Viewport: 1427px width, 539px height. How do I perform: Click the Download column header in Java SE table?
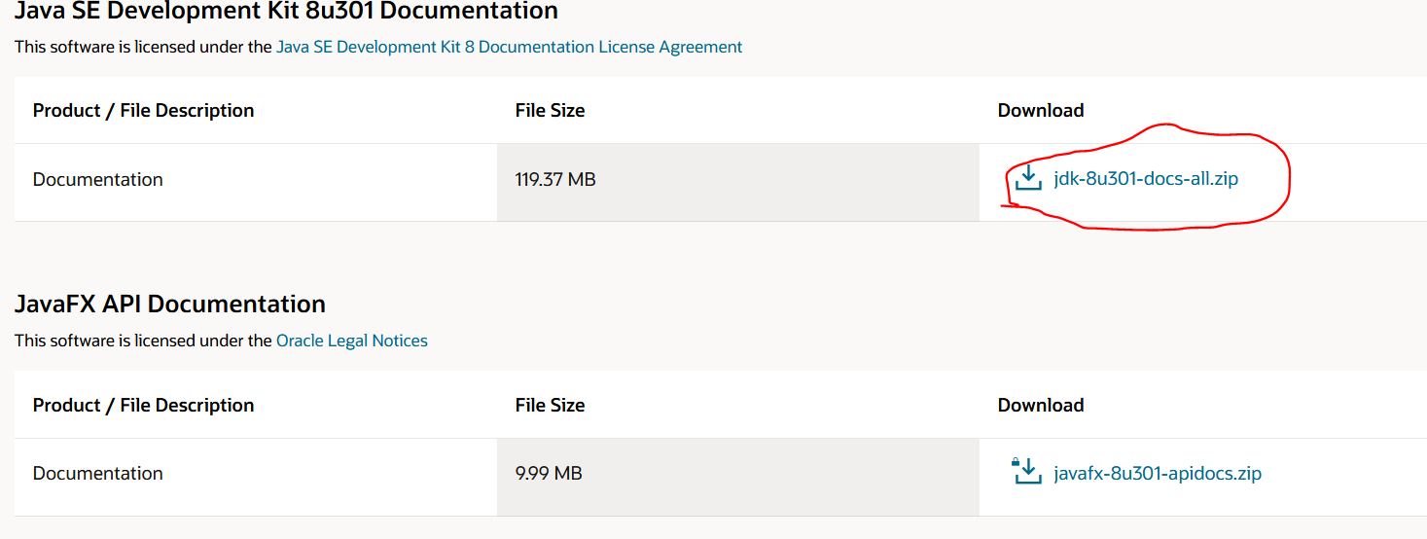[x=1040, y=111]
